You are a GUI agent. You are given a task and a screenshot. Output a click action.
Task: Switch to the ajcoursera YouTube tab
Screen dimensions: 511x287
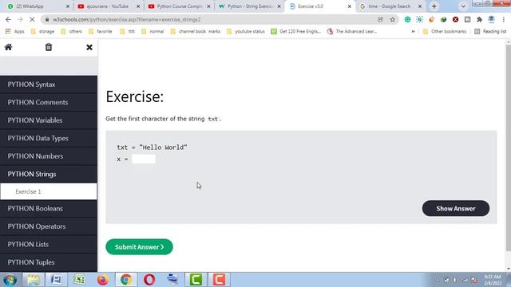pyautogui.click(x=108, y=6)
